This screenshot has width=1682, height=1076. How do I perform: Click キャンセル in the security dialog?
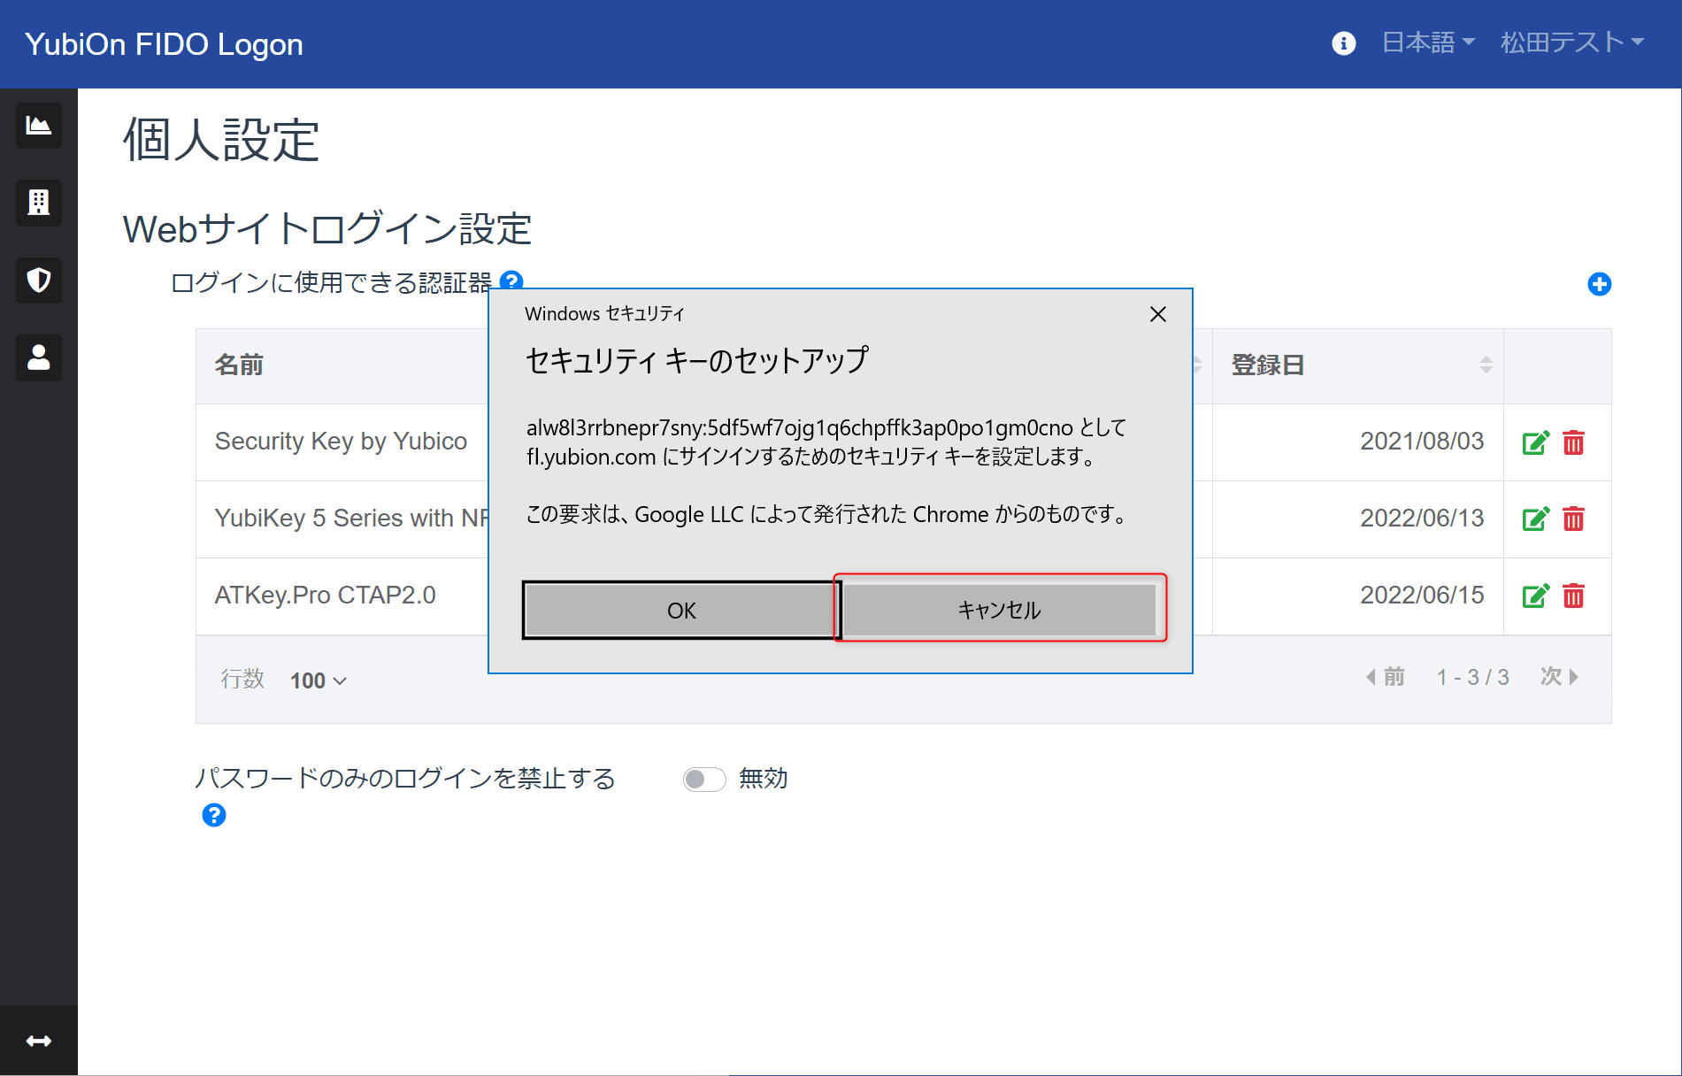1000,609
